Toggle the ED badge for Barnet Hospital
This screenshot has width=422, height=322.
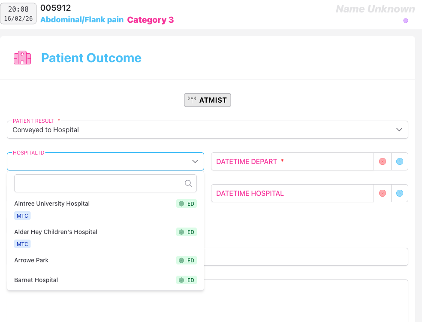coord(186,280)
